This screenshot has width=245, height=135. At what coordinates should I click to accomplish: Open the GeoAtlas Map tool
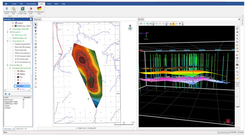[x=13, y=10]
